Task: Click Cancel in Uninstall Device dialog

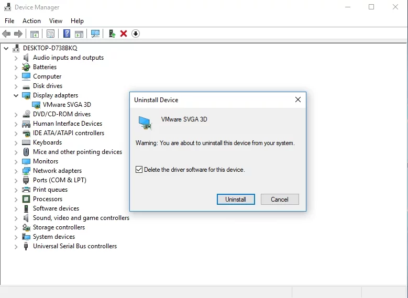Action: point(280,200)
